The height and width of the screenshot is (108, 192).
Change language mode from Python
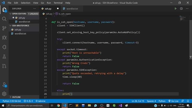pos(162,101)
